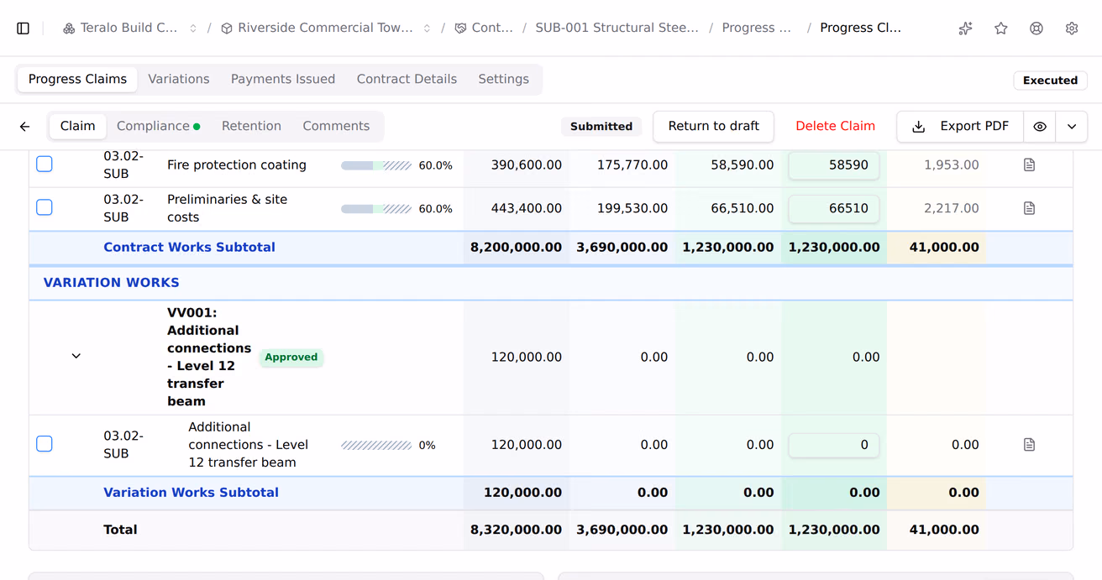The width and height of the screenshot is (1102, 580).
Task: Select the Contract Details tab
Action: point(407,80)
